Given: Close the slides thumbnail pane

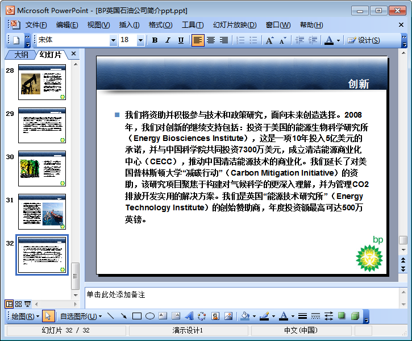Looking at the screenshot, I should (x=73, y=54).
